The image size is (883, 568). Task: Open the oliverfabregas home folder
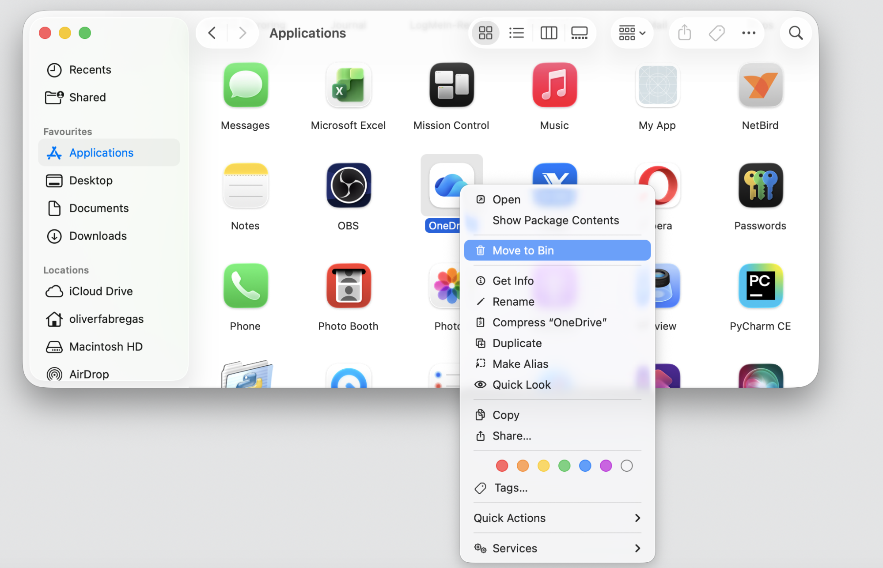109,319
